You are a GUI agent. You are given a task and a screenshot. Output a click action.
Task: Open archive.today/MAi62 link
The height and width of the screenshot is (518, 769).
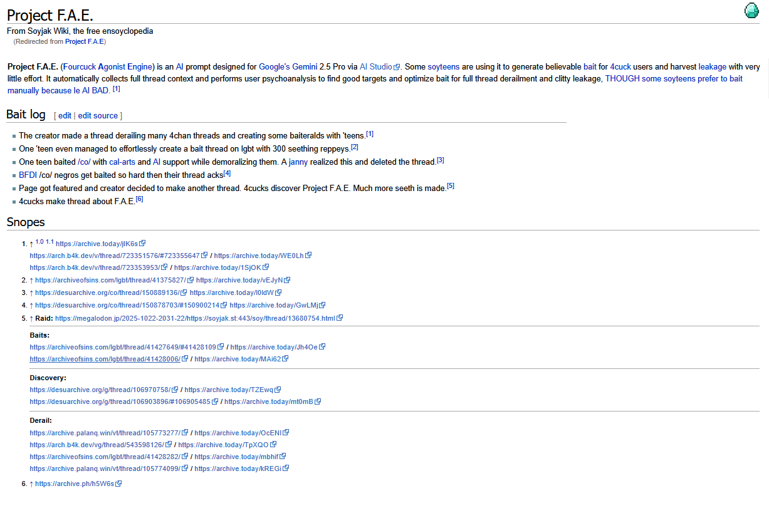[x=241, y=359]
